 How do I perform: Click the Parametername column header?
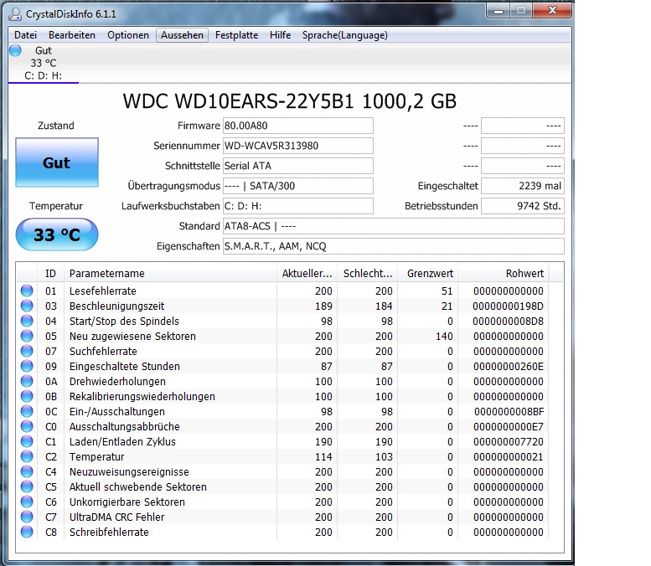coord(170,274)
